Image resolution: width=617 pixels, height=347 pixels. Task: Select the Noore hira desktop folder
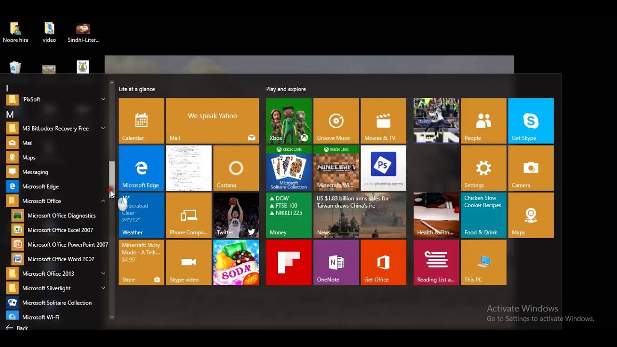pos(15,33)
